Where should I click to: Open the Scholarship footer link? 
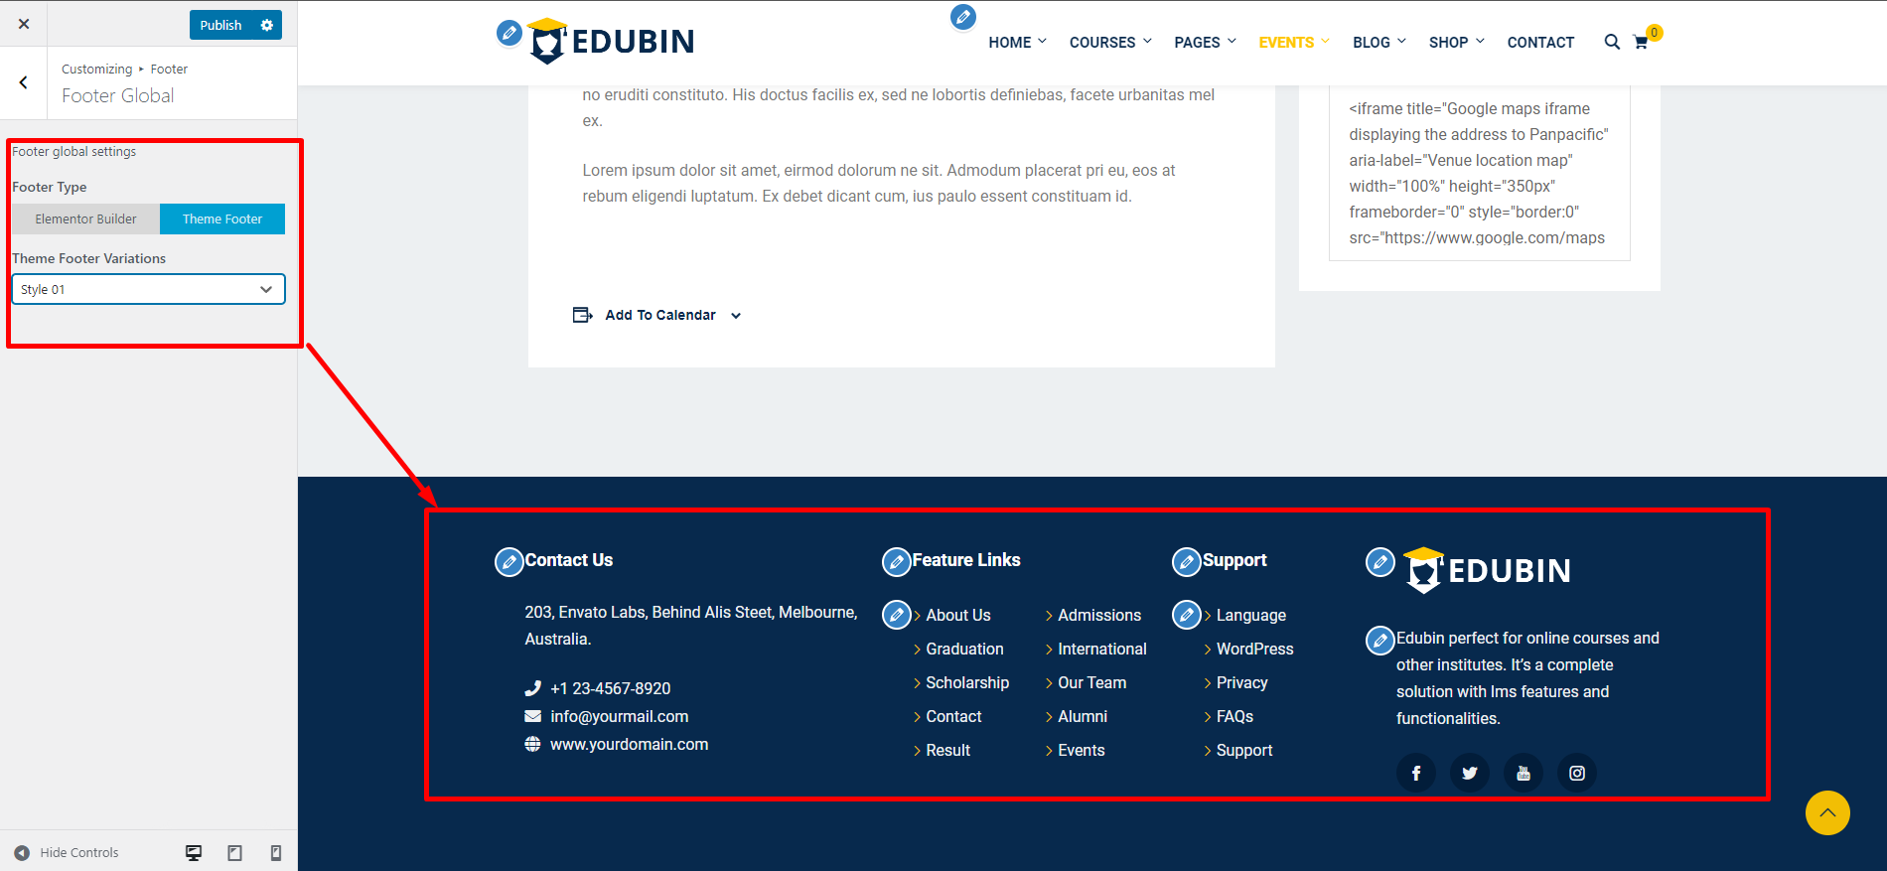(966, 682)
